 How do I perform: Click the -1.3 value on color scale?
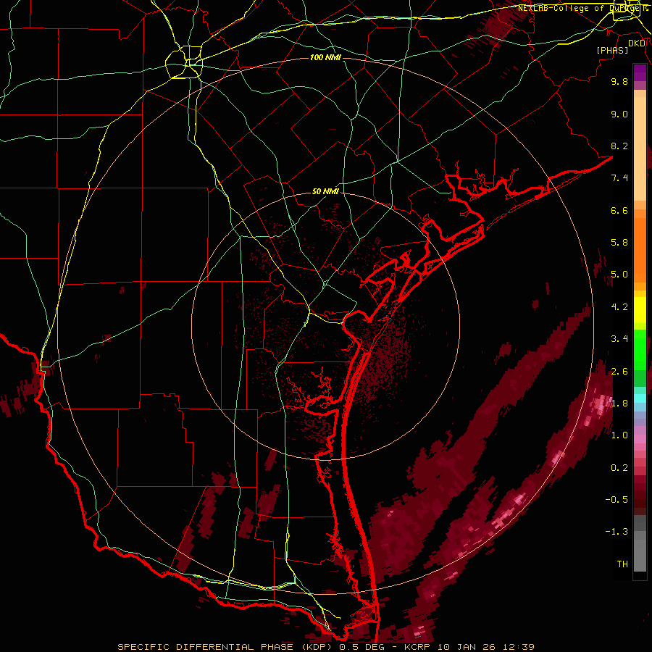pyautogui.click(x=617, y=532)
